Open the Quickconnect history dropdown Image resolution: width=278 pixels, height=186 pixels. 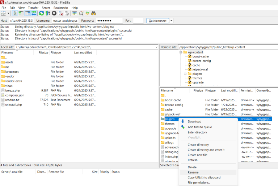pos(171,21)
